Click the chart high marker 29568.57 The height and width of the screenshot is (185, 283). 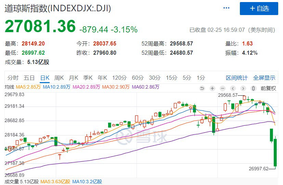228,95
